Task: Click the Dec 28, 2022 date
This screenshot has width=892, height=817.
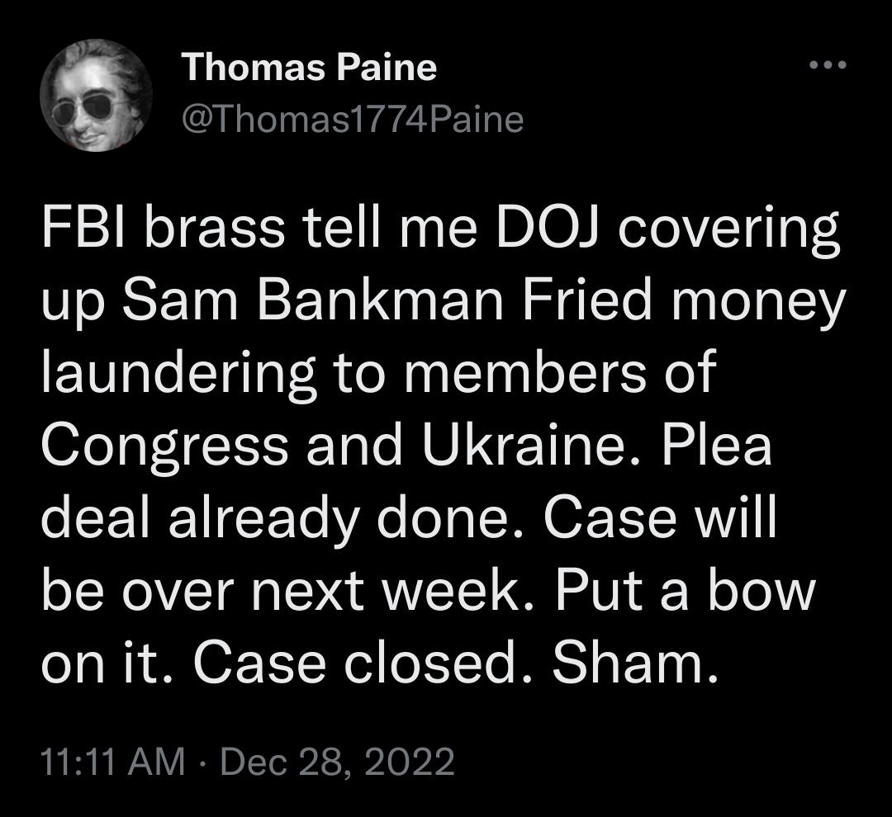Action: (x=337, y=761)
